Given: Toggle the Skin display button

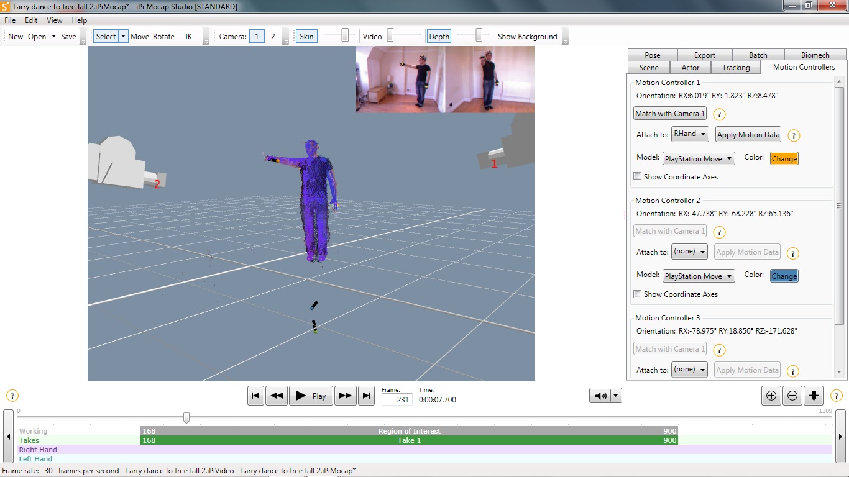Looking at the screenshot, I should point(306,36).
